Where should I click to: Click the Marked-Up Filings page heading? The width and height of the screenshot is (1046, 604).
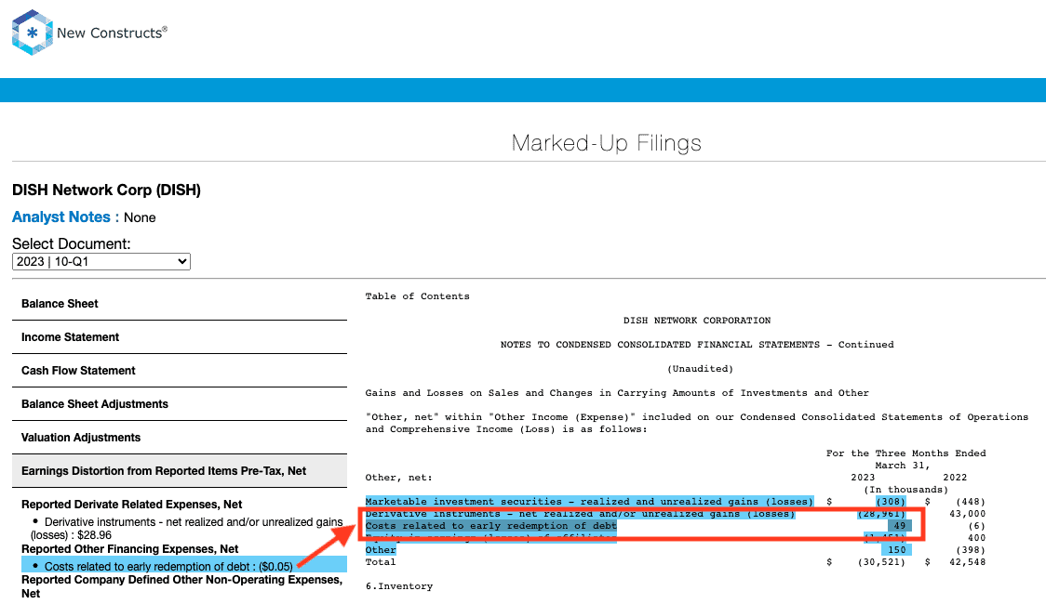pyautogui.click(x=607, y=143)
